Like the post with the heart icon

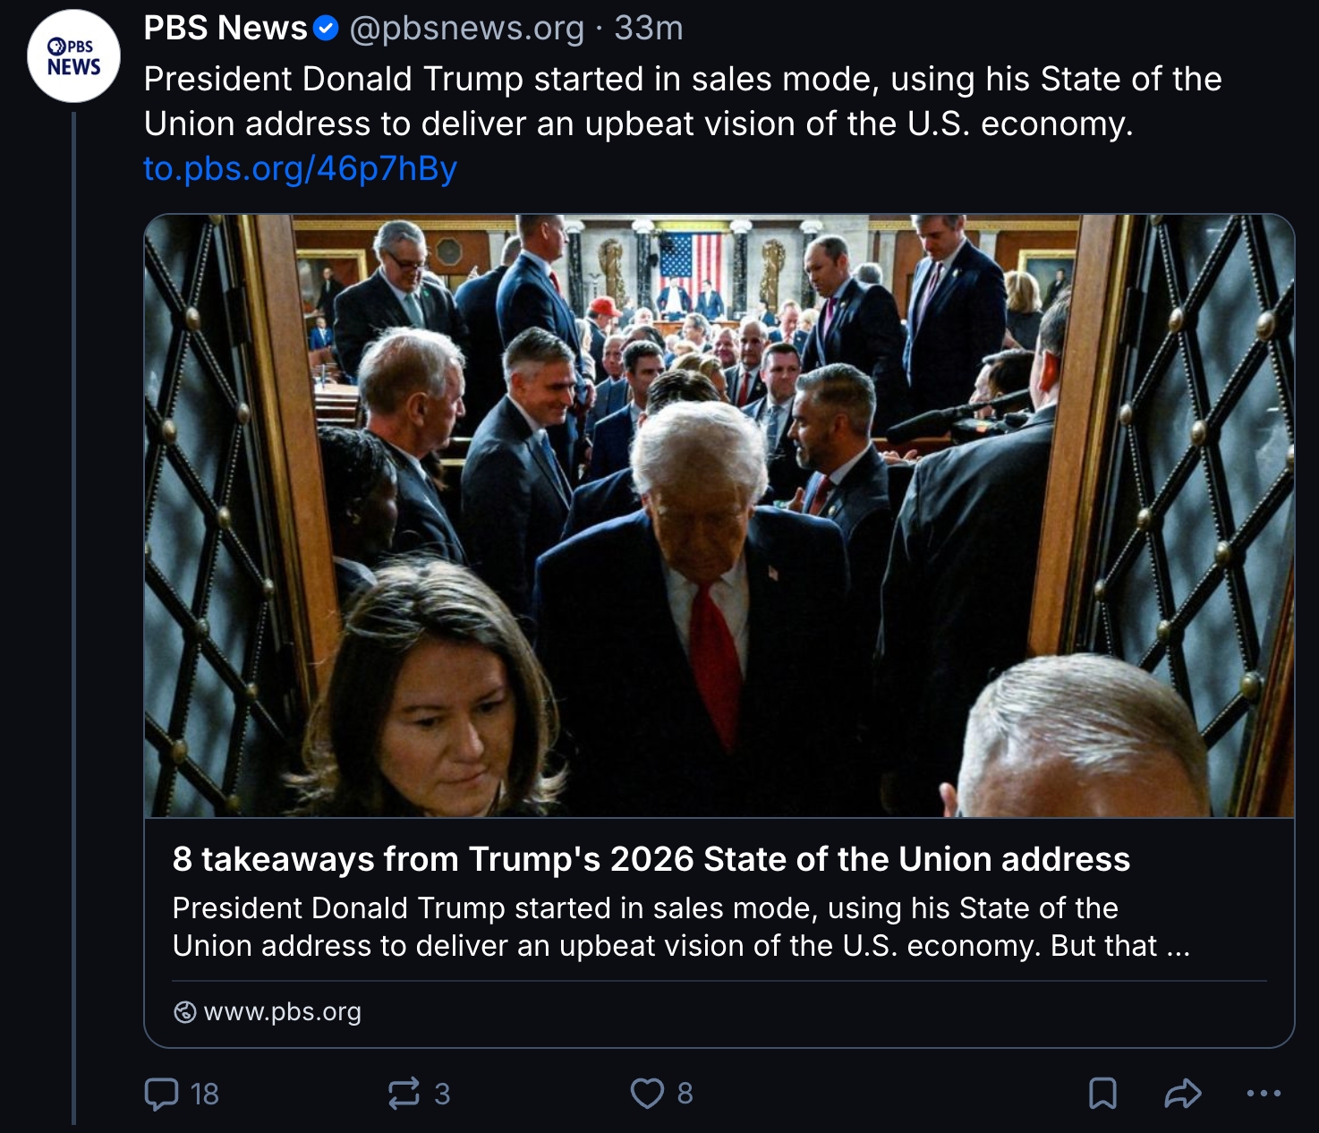[x=647, y=1093]
